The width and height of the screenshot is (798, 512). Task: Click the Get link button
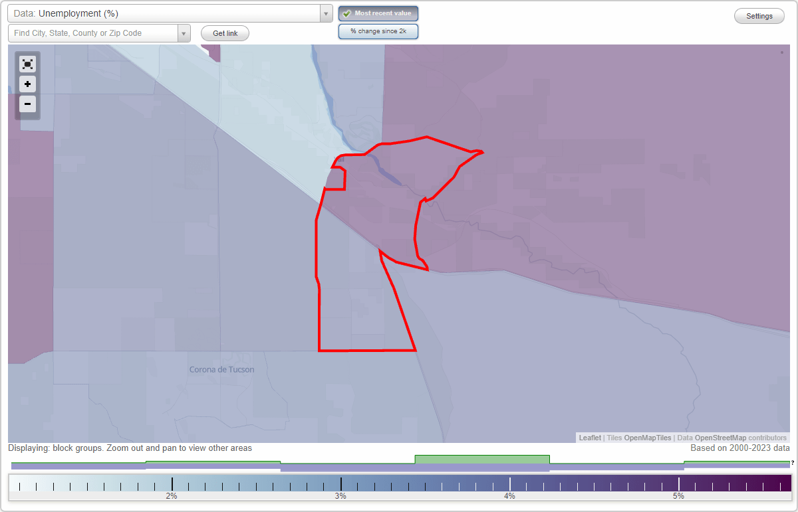[x=225, y=33]
